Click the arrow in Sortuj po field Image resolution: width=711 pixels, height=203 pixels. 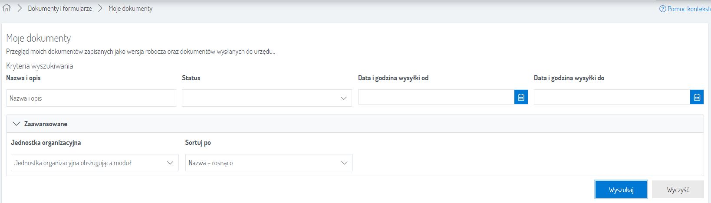point(344,163)
